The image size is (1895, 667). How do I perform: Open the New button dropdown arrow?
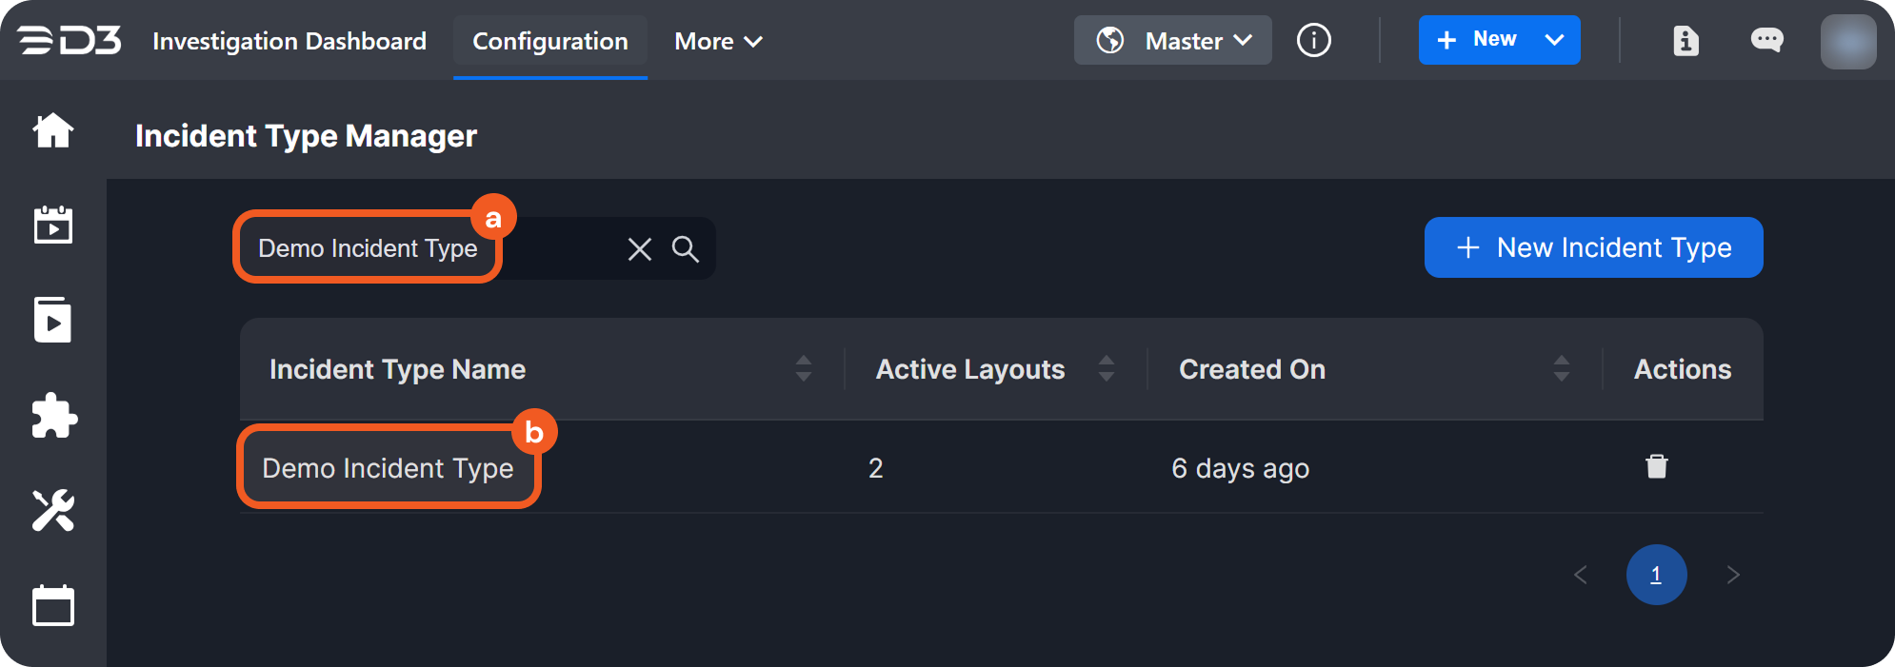coord(1554,40)
